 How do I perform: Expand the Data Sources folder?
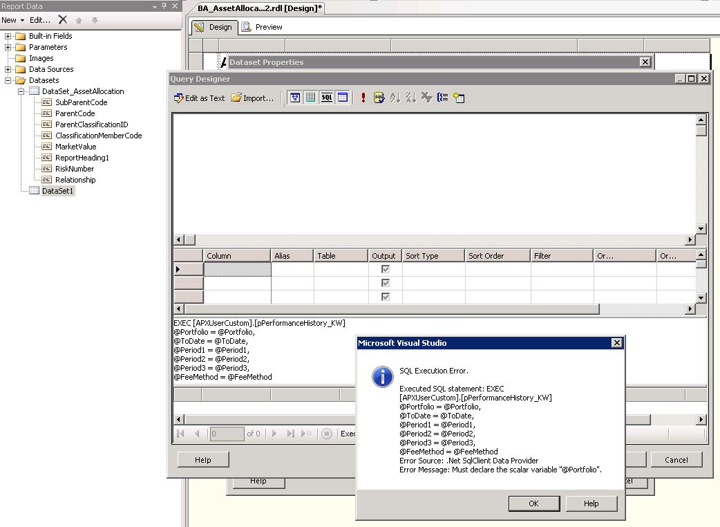(x=8, y=69)
